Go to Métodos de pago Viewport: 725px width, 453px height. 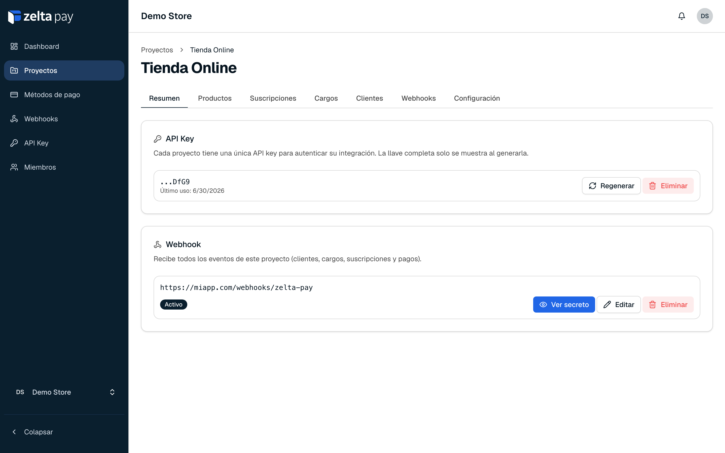(64, 95)
